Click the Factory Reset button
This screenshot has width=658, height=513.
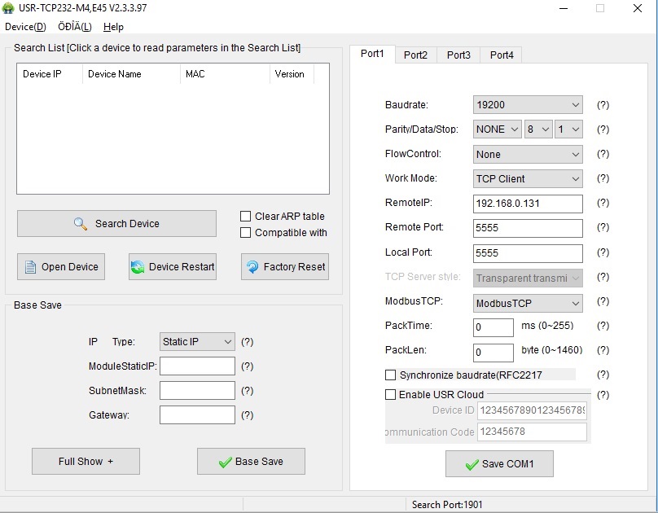285,267
